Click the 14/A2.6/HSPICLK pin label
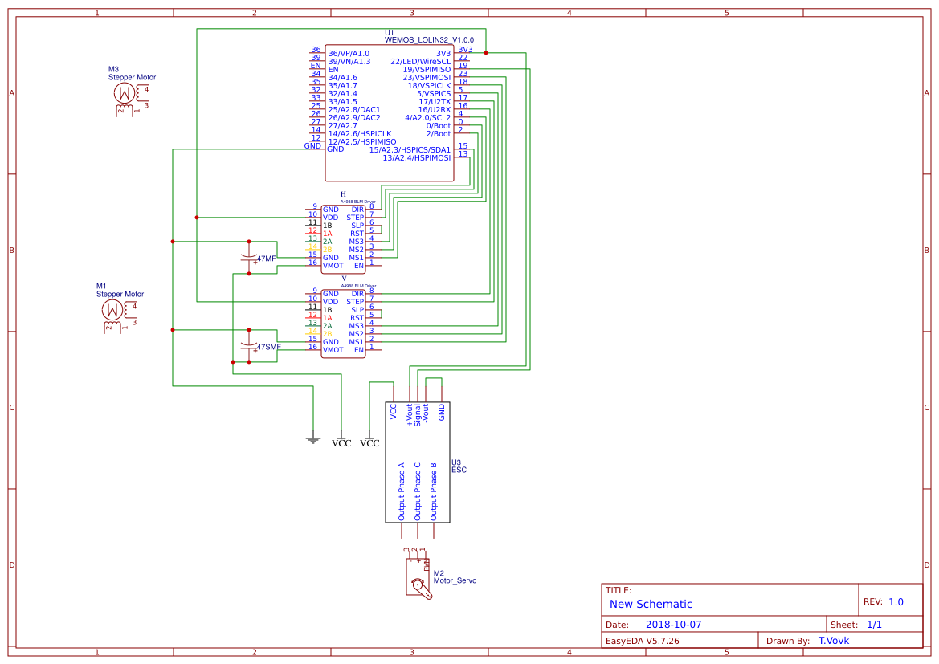This screenshot has height=664, width=939. (x=359, y=134)
